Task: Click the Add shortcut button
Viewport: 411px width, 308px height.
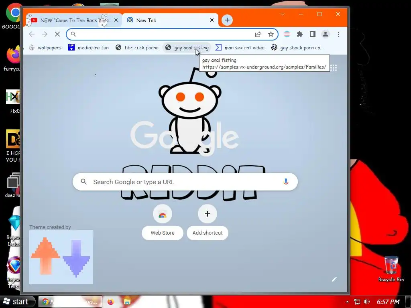Action: coord(208,222)
